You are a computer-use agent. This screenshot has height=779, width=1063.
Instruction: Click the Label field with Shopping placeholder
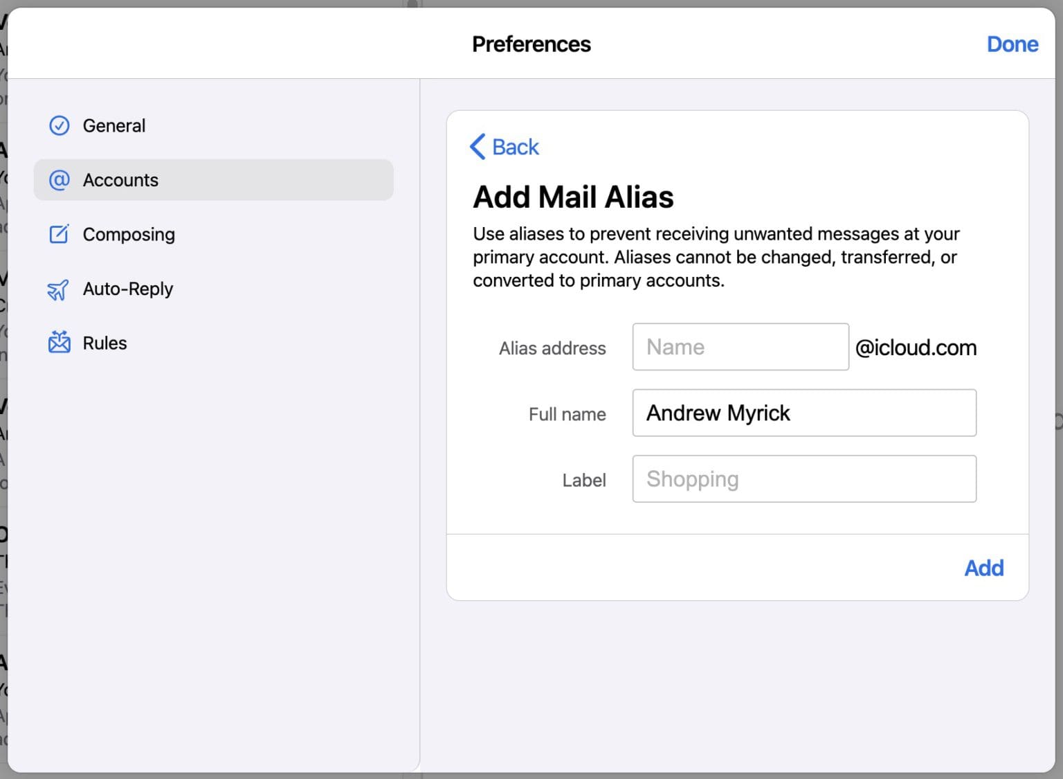click(803, 478)
